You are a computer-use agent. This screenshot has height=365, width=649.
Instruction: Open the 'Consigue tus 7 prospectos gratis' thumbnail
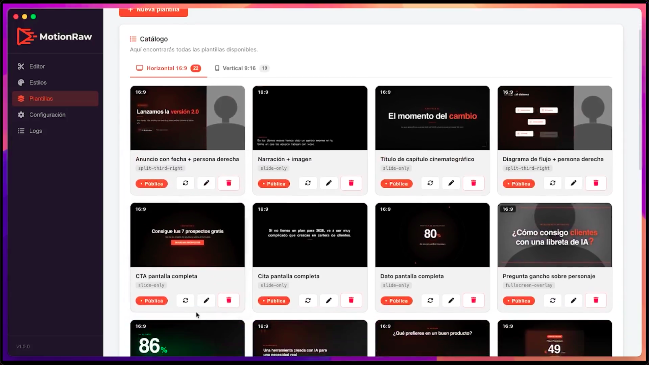[x=188, y=235]
